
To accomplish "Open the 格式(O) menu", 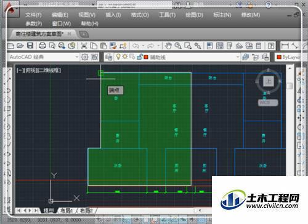I will click(x=140, y=15).
